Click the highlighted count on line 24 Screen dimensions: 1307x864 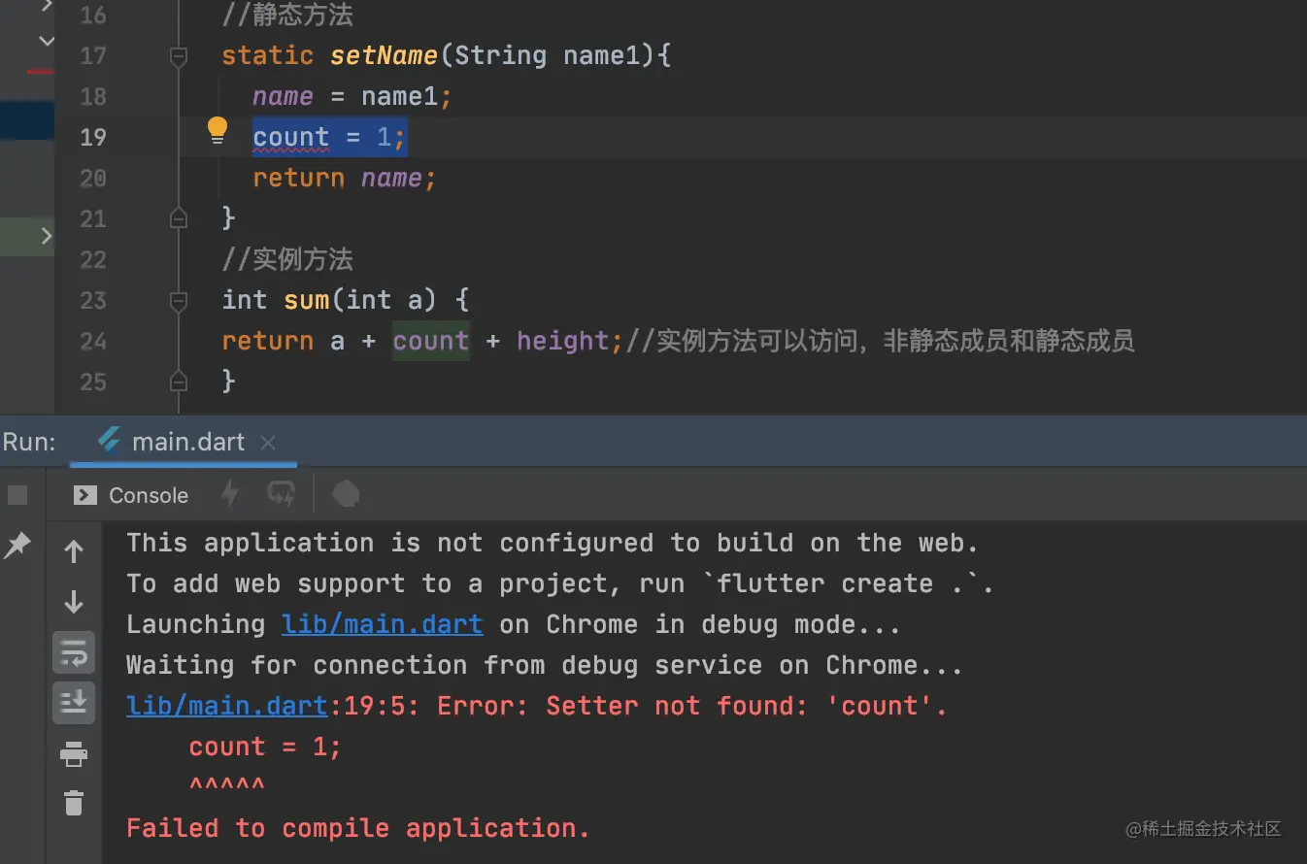pos(431,341)
